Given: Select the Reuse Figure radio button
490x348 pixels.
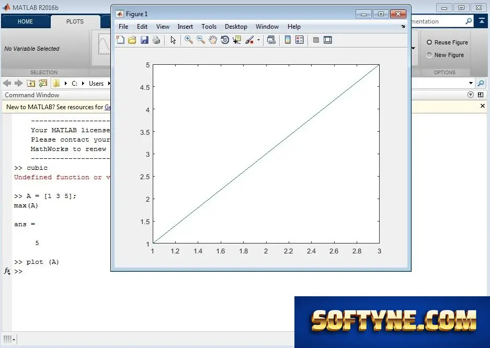Looking at the screenshot, I should (x=429, y=42).
